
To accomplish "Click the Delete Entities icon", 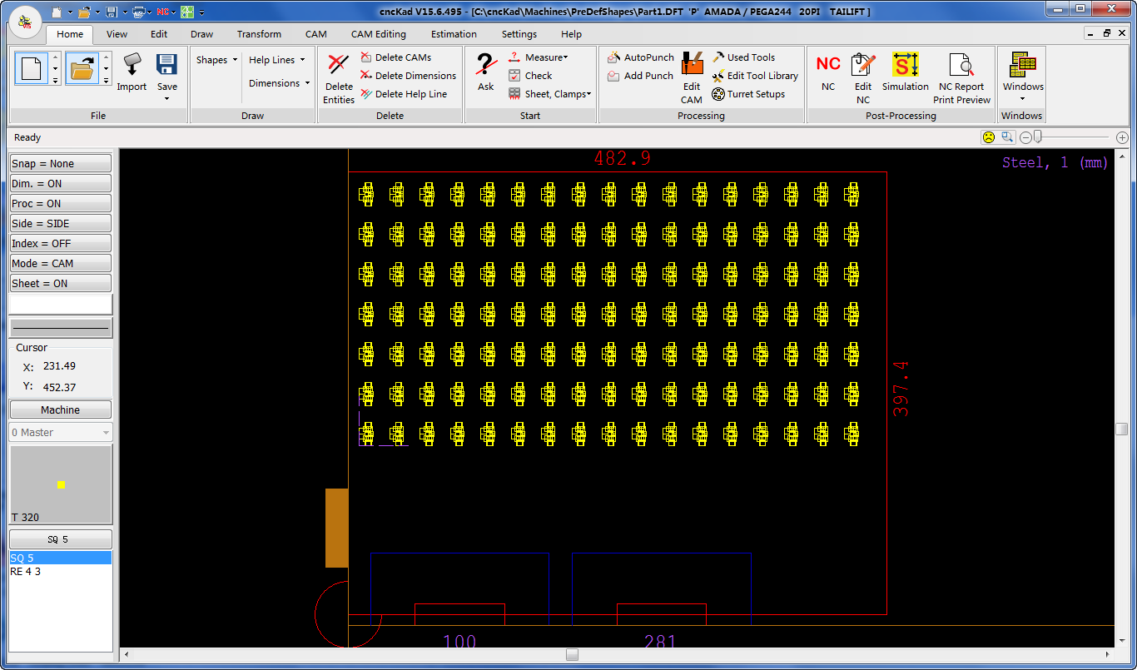I will [x=339, y=78].
